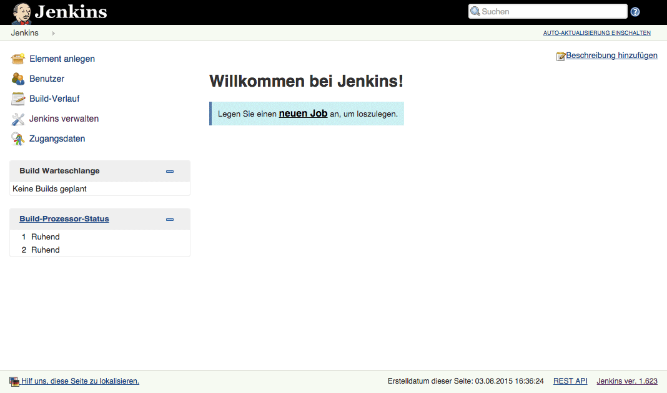This screenshot has width=667, height=393.
Task: Click Jenkins ver. 1.623 link
Action: 627,381
